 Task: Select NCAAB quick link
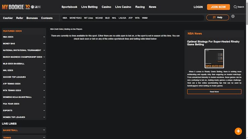click(x=99, y=18)
